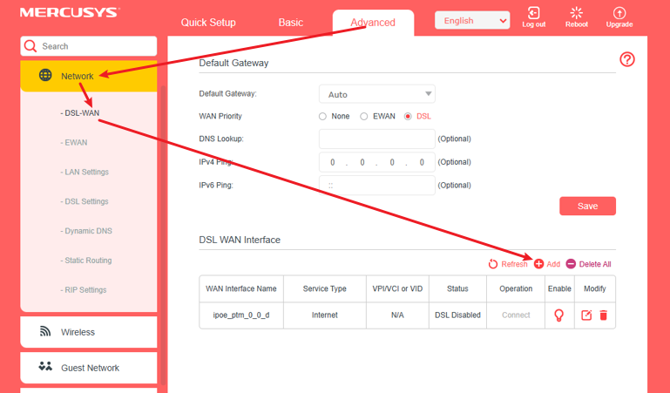Select Dynamic DNS in the sidebar
Screen dimensions: 670x393
click(86, 231)
